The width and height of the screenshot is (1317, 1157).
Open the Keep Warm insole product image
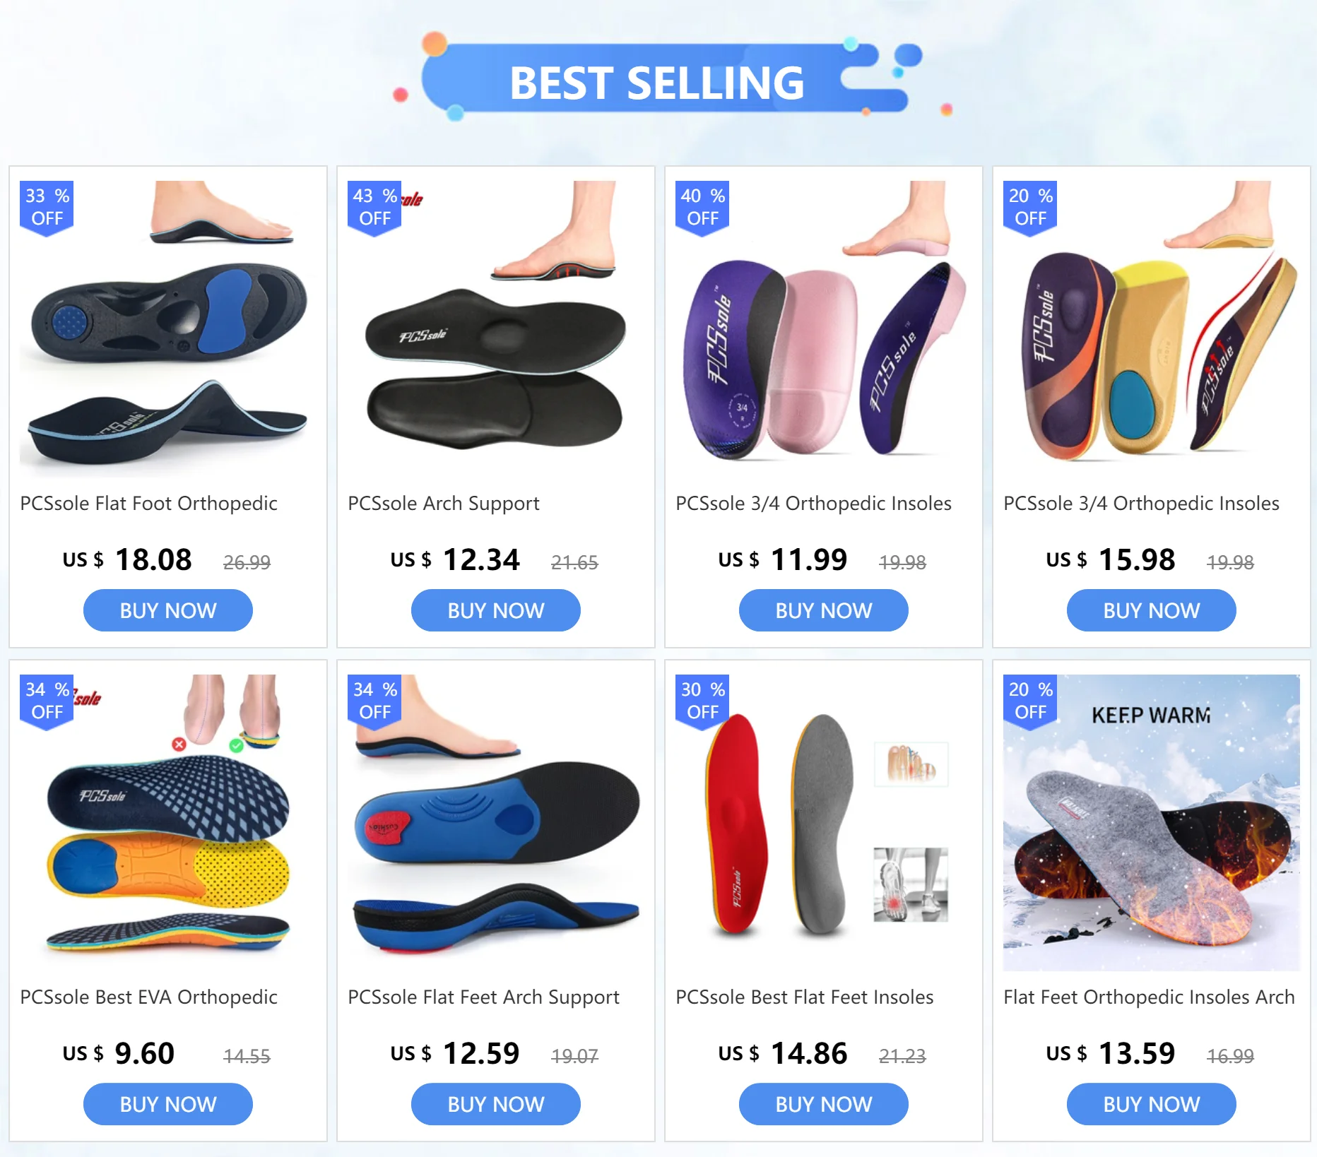point(1152,822)
